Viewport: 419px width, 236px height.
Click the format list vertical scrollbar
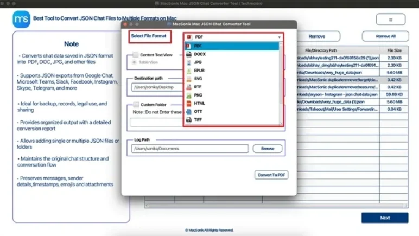(281, 84)
